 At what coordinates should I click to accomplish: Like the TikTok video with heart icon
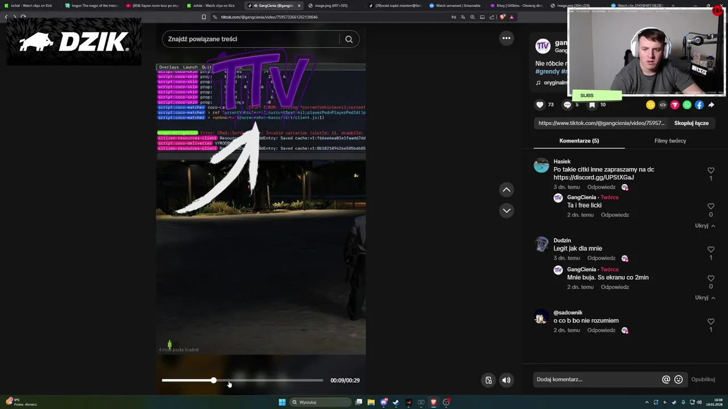540,105
